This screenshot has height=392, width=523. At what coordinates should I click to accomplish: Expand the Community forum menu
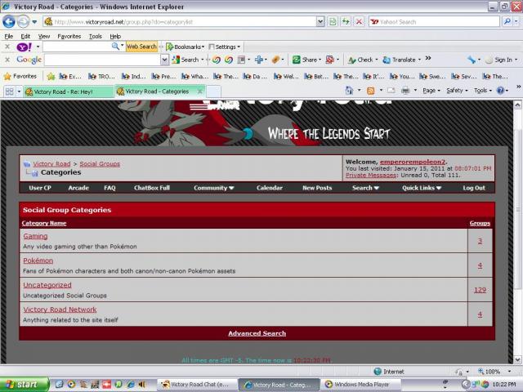pos(213,188)
